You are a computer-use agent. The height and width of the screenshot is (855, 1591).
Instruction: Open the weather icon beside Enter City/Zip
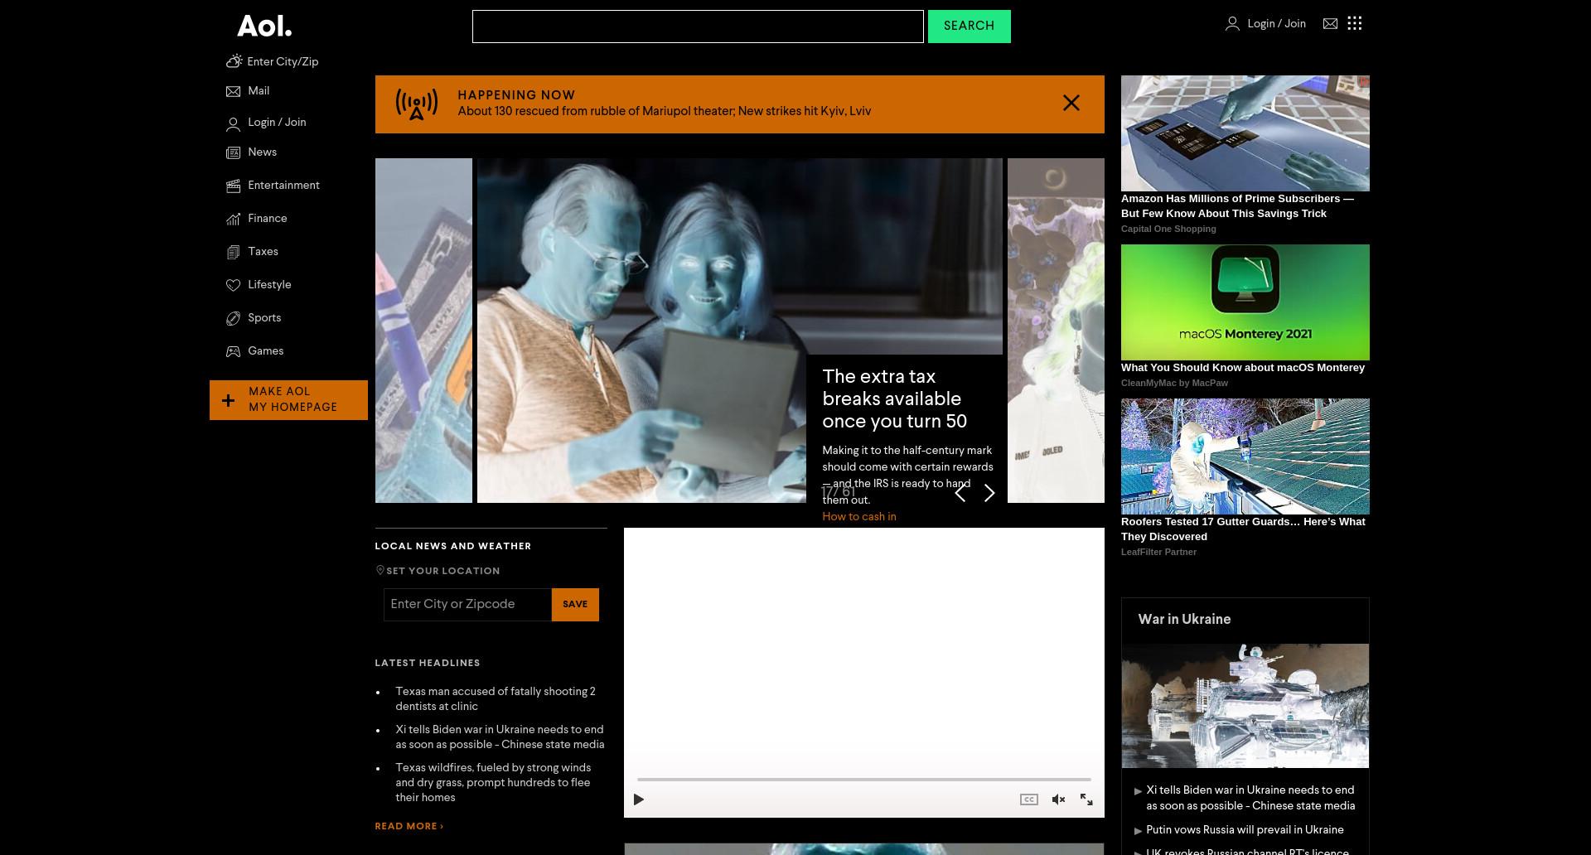pyautogui.click(x=234, y=61)
